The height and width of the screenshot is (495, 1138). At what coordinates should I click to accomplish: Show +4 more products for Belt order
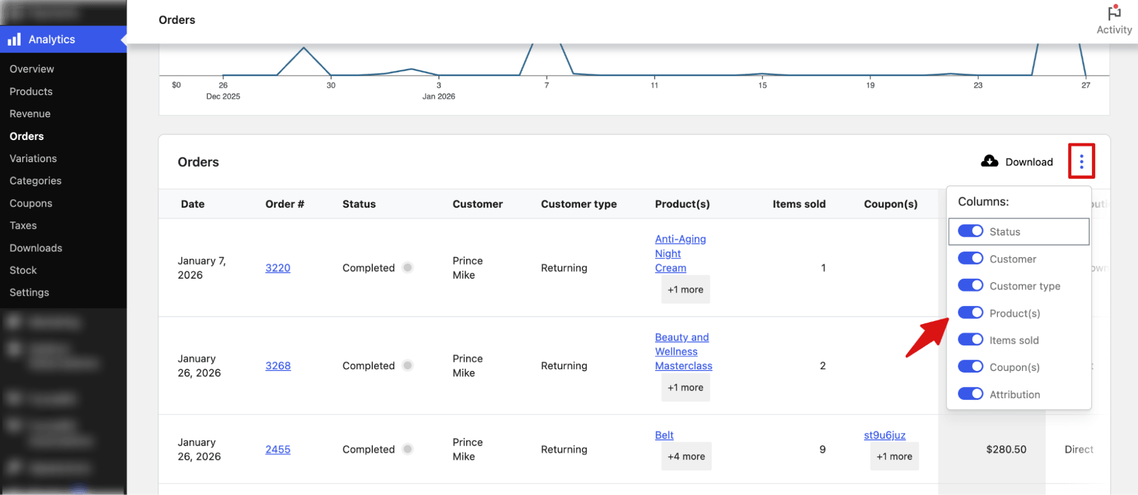[686, 456]
